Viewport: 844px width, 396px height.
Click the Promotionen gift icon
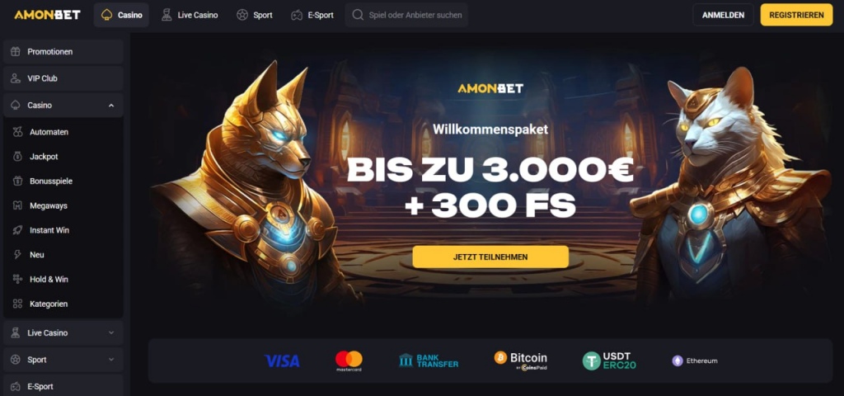pyautogui.click(x=16, y=52)
